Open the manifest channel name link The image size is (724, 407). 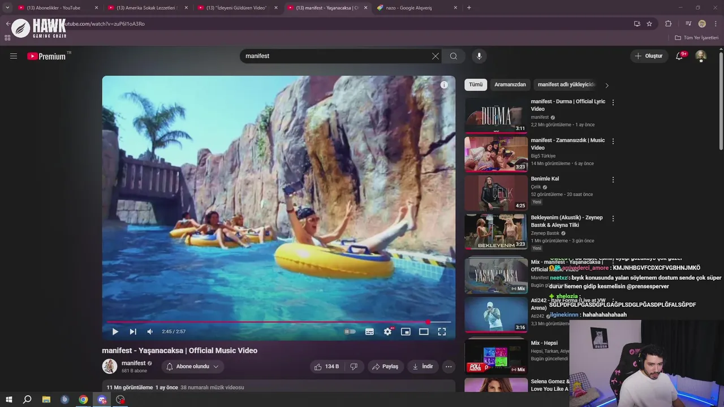tap(133, 363)
